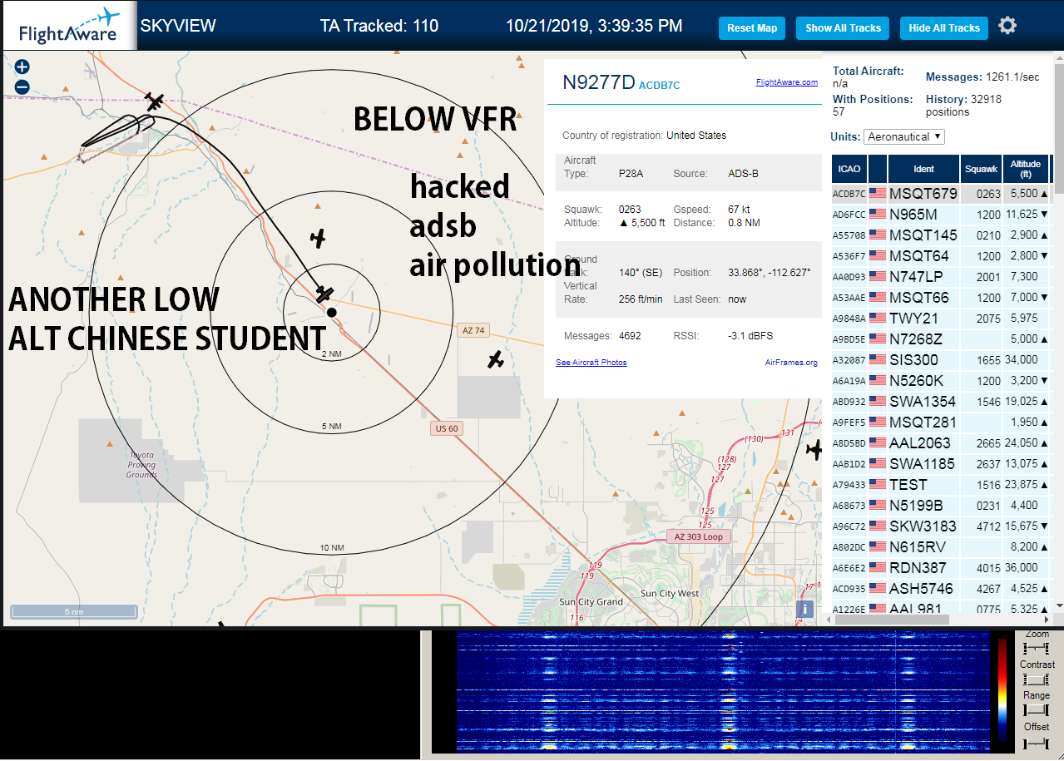The width and height of the screenshot is (1064, 761).
Task: Adjust the waterfall Zoom slider
Action: (1037, 648)
